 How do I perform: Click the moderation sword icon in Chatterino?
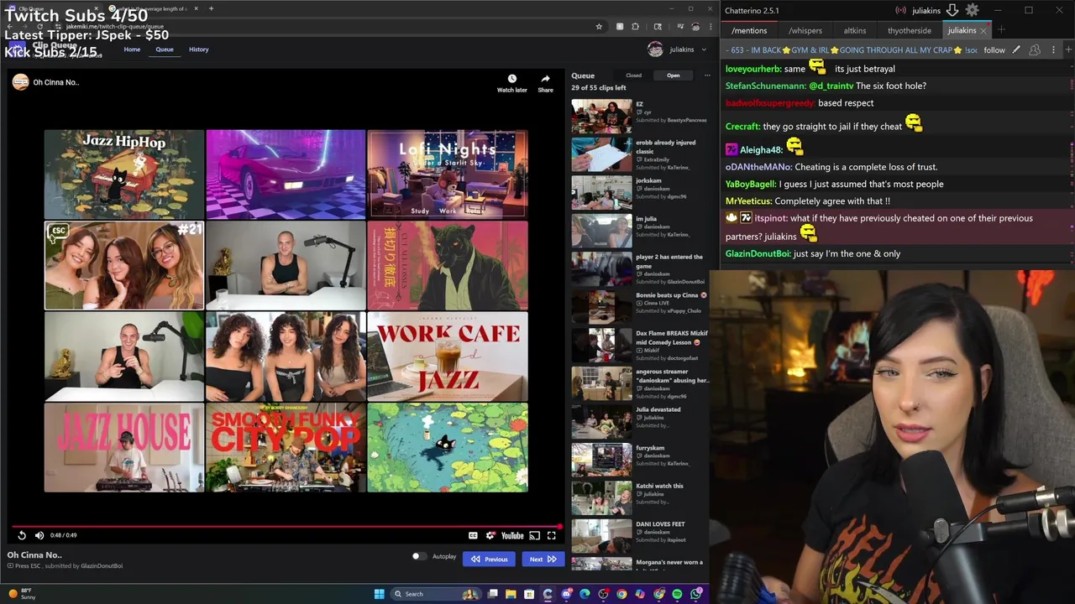pyautogui.click(x=1016, y=50)
